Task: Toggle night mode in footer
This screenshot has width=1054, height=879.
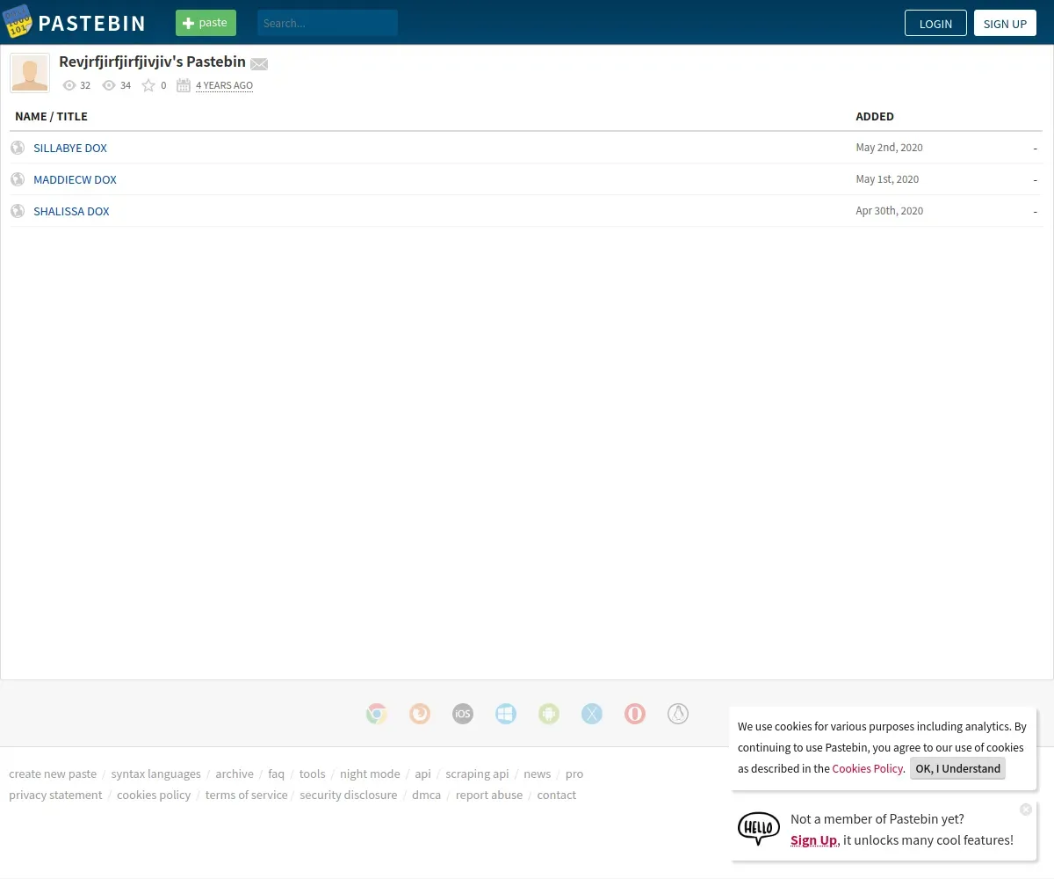Action: (x=370, y=774)
